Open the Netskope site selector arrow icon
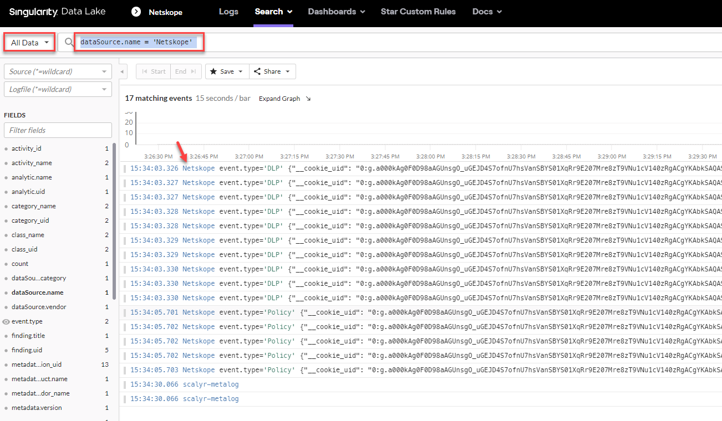Image resolution: width=722 pixels, height=421 pixels. point(136,12)
